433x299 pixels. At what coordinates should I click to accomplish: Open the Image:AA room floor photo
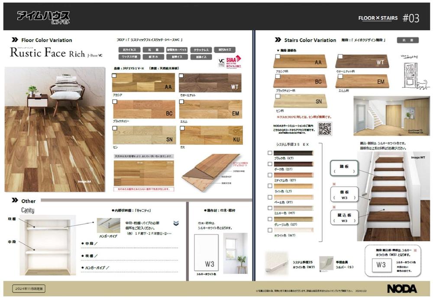(55, 130)
